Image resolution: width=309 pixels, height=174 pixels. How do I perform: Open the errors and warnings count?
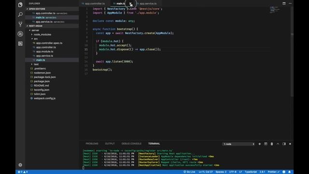click(23, 172)
